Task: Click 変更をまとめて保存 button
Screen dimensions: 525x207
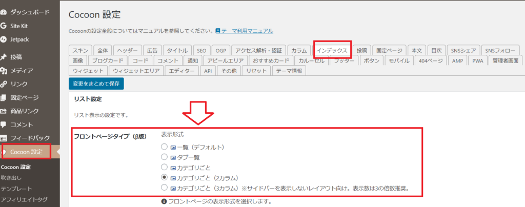Action: (96, 84)
